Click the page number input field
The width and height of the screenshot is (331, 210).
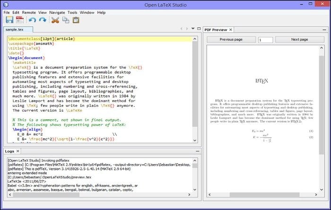(265, 40)
